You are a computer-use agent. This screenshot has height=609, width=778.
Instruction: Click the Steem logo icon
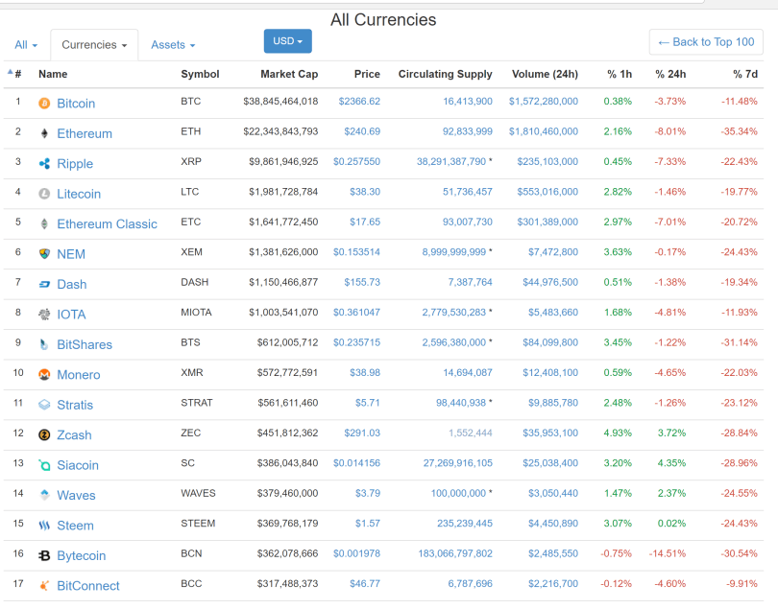coord(44,526)
